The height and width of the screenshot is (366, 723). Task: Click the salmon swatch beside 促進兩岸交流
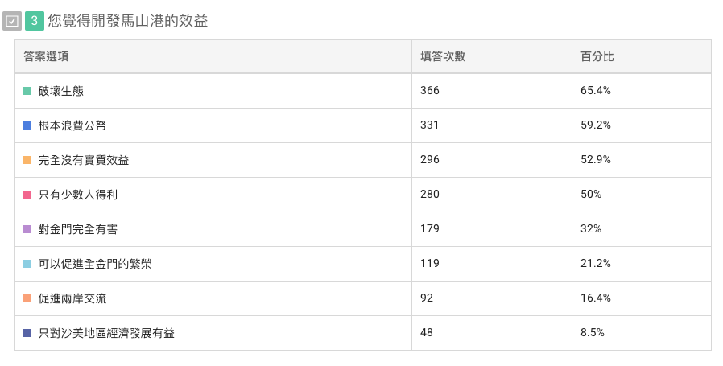(x=27, y=298)
